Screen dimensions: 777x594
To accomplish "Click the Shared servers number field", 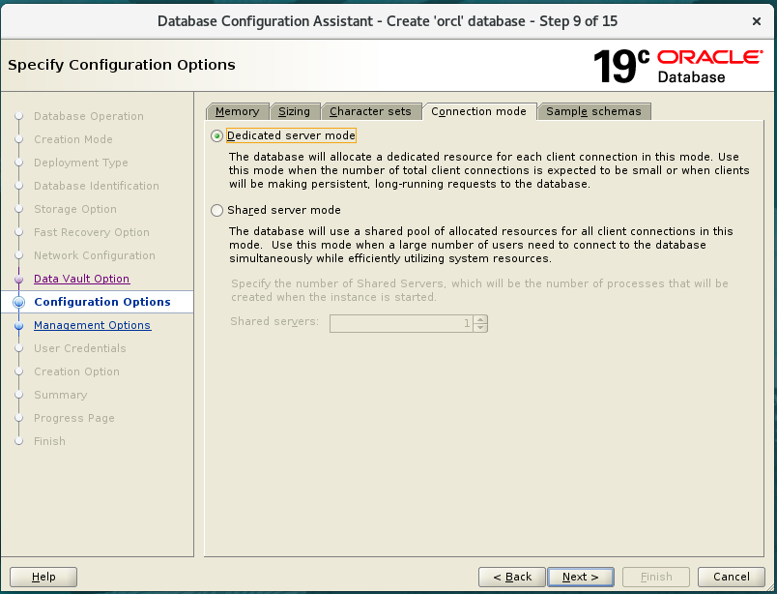I will [x=401, y=323].
